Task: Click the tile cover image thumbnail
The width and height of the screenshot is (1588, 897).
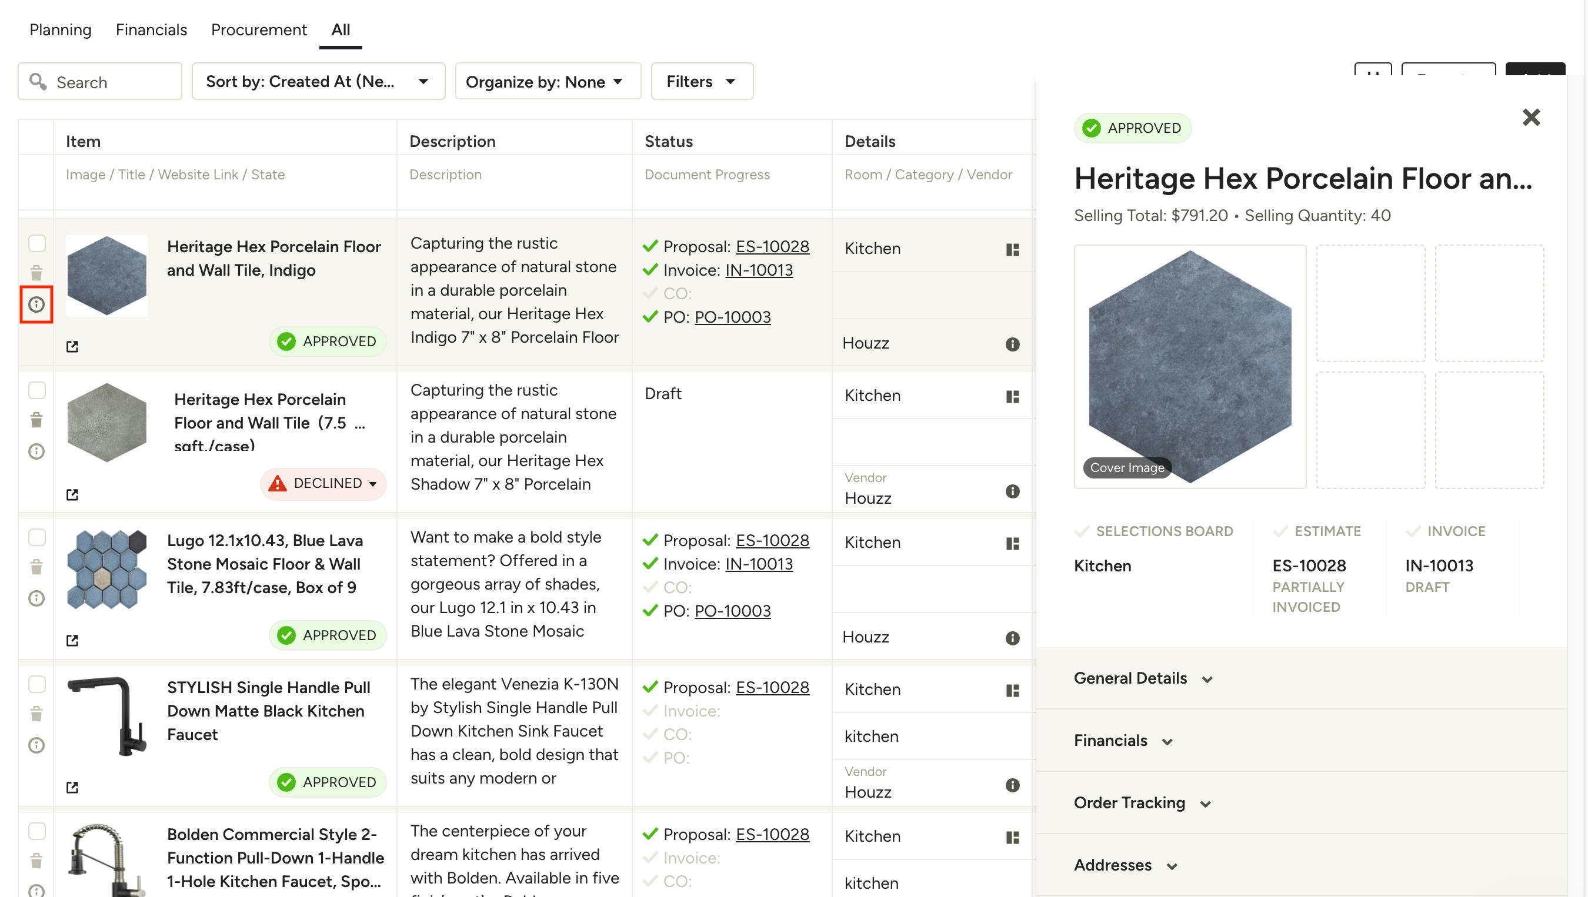Action: (1190, 367)
